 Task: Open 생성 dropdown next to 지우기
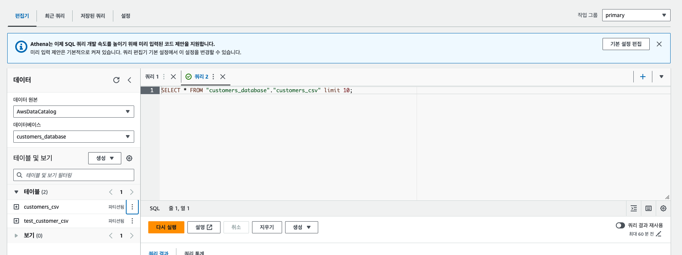click(301, 227)
